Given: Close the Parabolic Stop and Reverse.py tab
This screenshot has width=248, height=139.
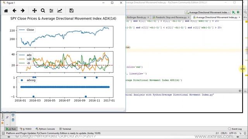Looking at the screenshot, I should [x=189, y=17].
